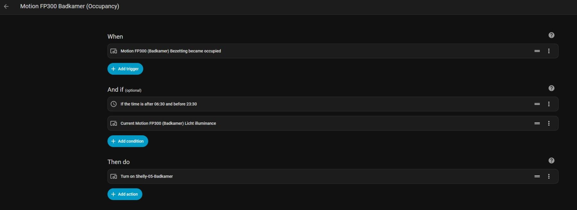This screenshot has height=210, width=577.
Task: Add a new condition
Action: 128,141
